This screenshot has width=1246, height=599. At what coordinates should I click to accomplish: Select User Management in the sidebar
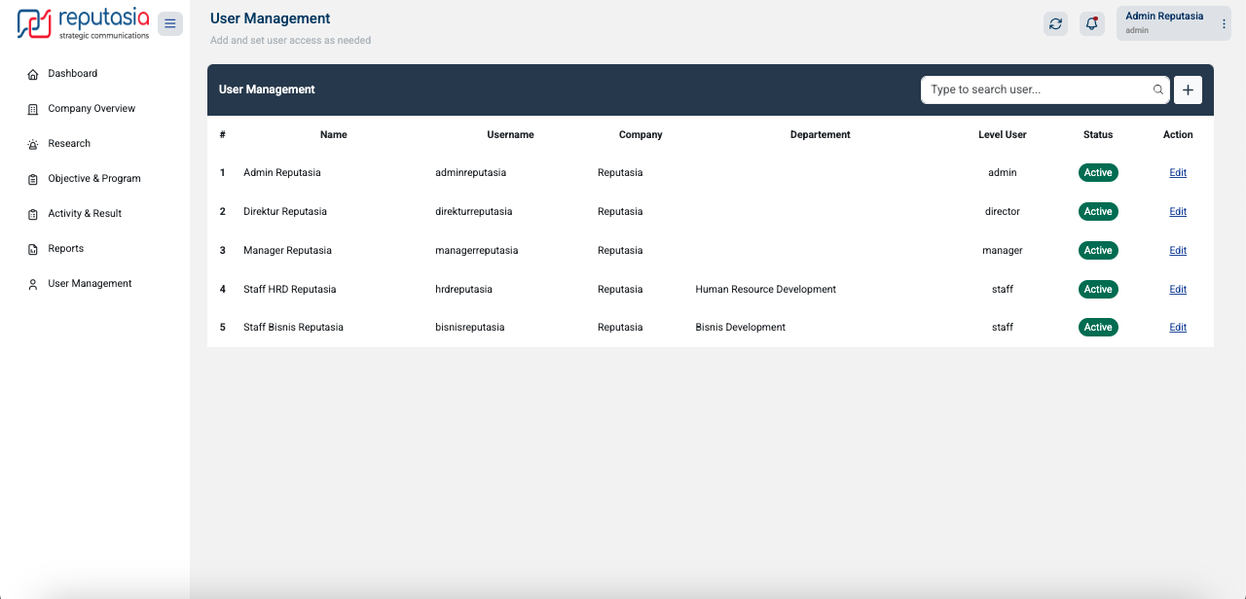click(90, 284)
